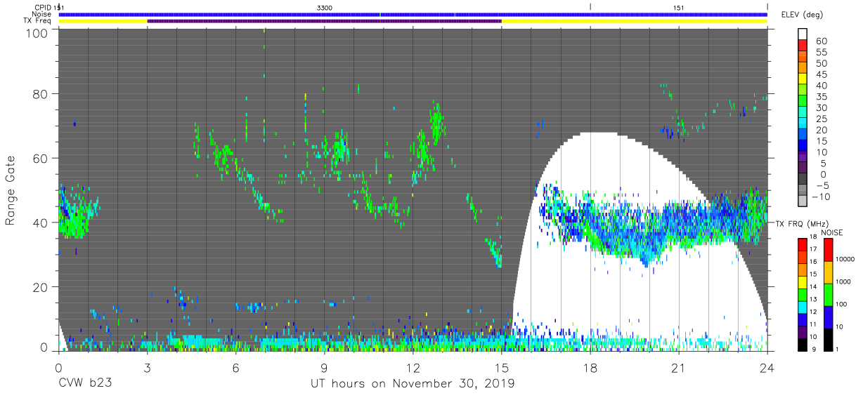Click the CPID value '151' above hour 21
This screenshot has width=863, height=398.
click(x=679, y=7)
